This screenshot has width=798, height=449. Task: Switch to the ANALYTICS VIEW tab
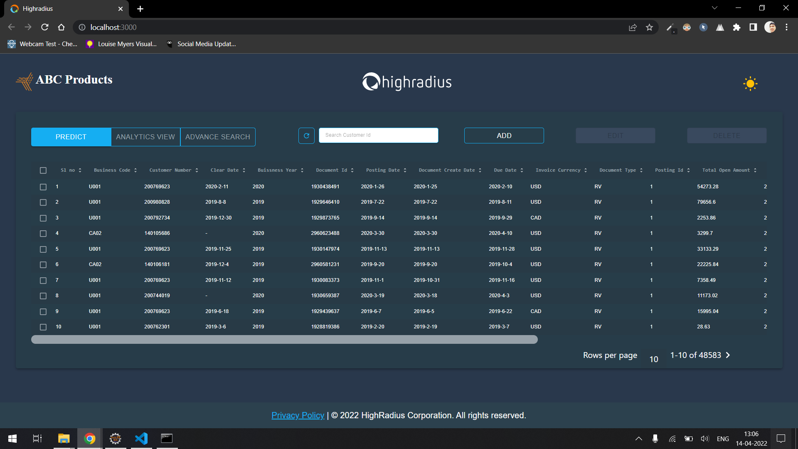click(145, 137)
